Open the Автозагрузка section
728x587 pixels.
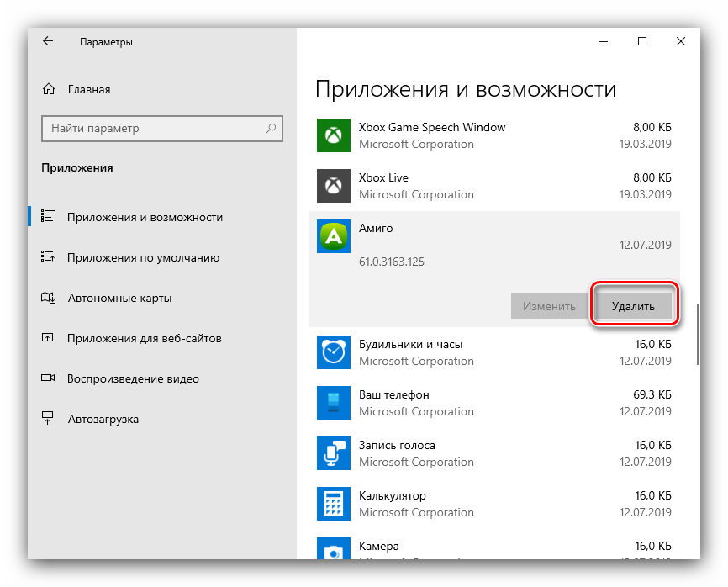[x=103, y=419]
